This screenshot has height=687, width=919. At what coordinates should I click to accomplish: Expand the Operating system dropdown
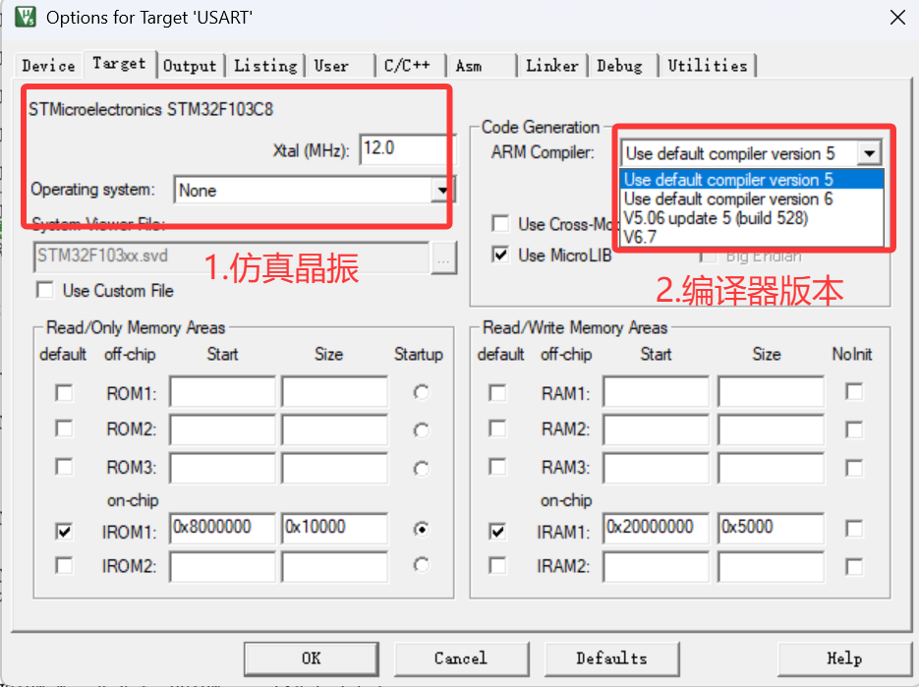pos(442,190)
